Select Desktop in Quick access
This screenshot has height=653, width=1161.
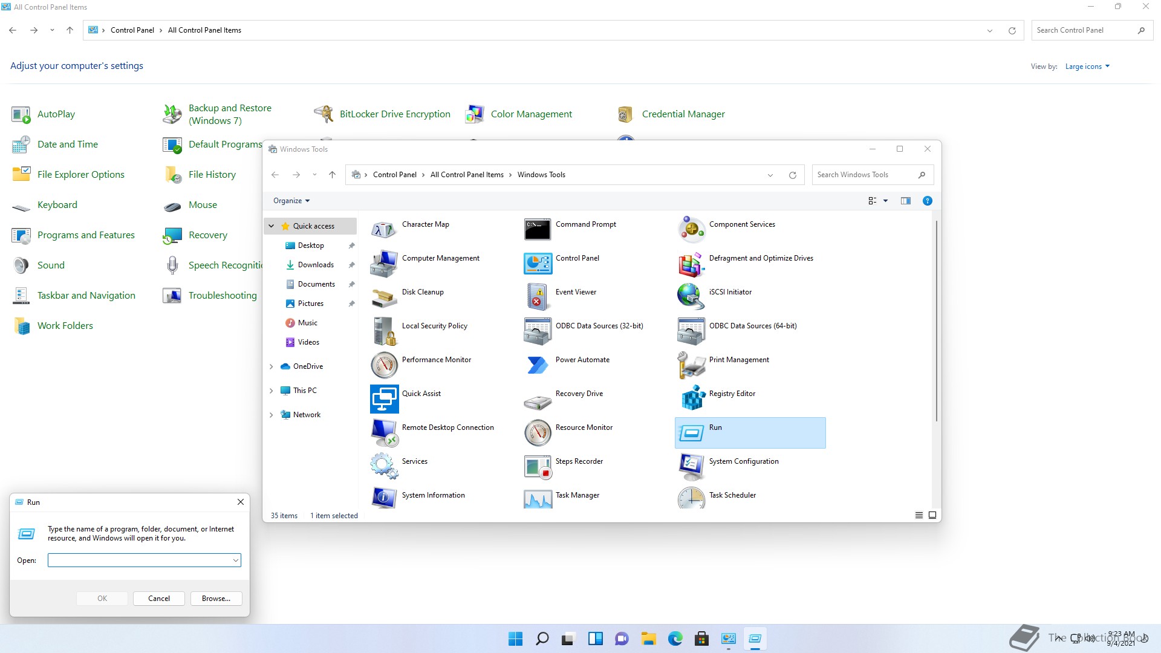pos(311,245)
